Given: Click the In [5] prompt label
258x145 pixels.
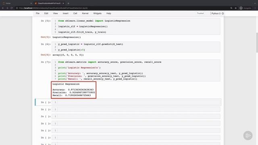Looking at the screenshot, I should [x=46, y=21].
